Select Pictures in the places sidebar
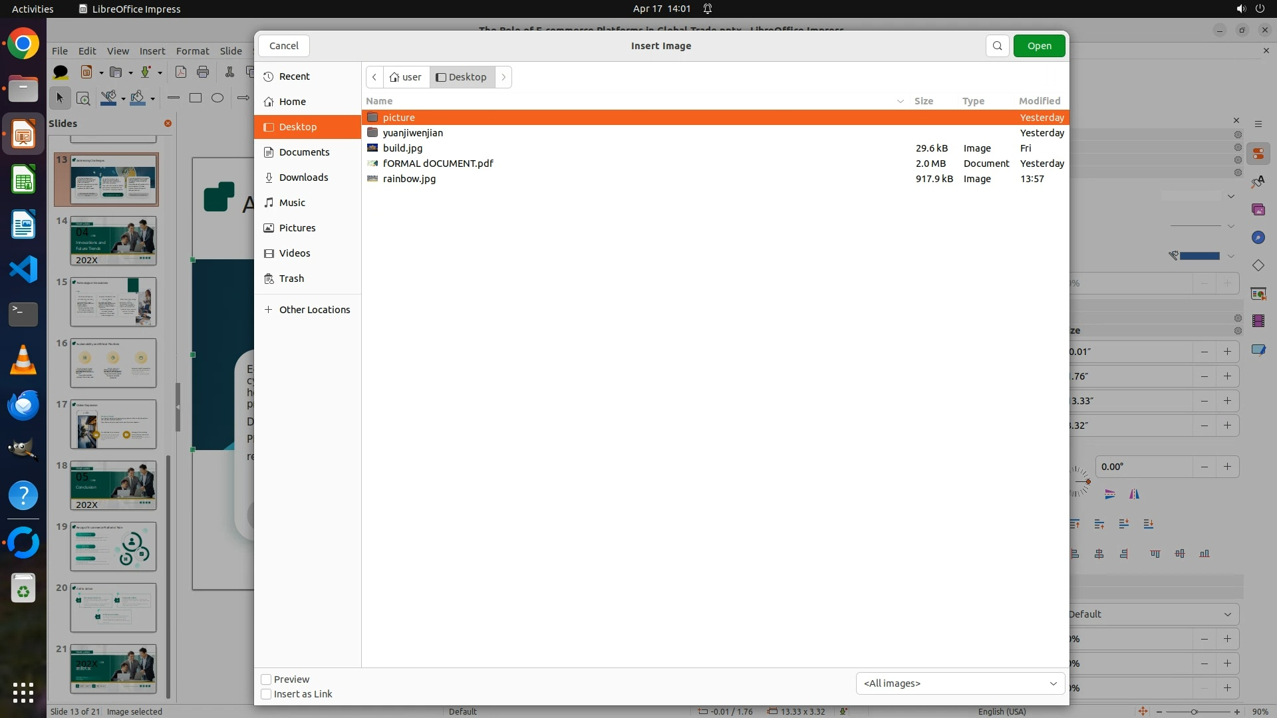 click(x=297, y=228)
